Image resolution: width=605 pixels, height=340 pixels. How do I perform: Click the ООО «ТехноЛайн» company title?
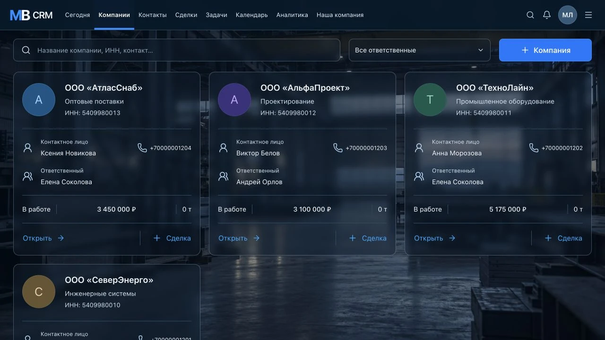tap(495, 88)
